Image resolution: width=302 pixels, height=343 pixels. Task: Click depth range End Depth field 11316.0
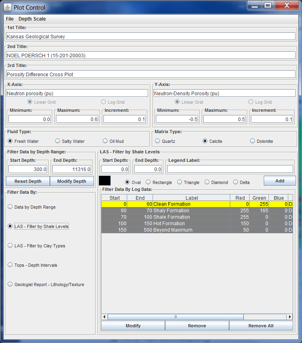[x=72, y=169]
